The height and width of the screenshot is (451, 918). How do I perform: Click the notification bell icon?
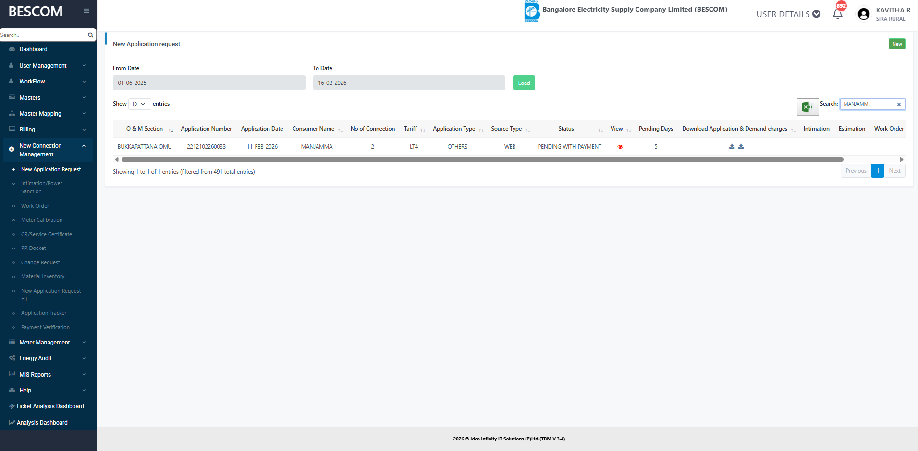837,14
